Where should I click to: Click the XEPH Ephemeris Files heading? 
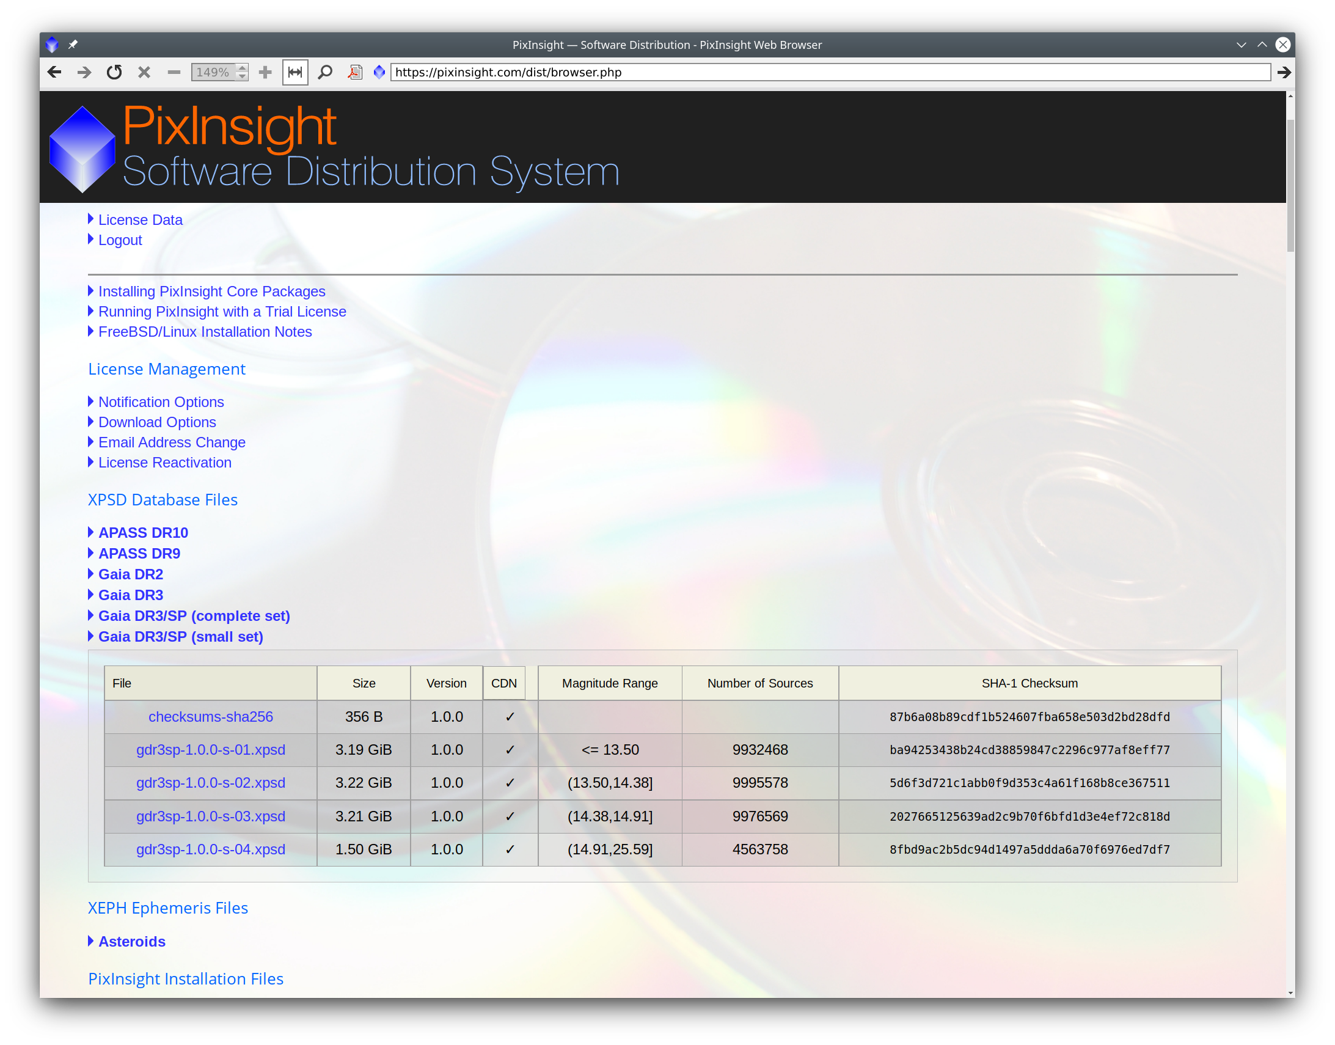coord(168,908)
